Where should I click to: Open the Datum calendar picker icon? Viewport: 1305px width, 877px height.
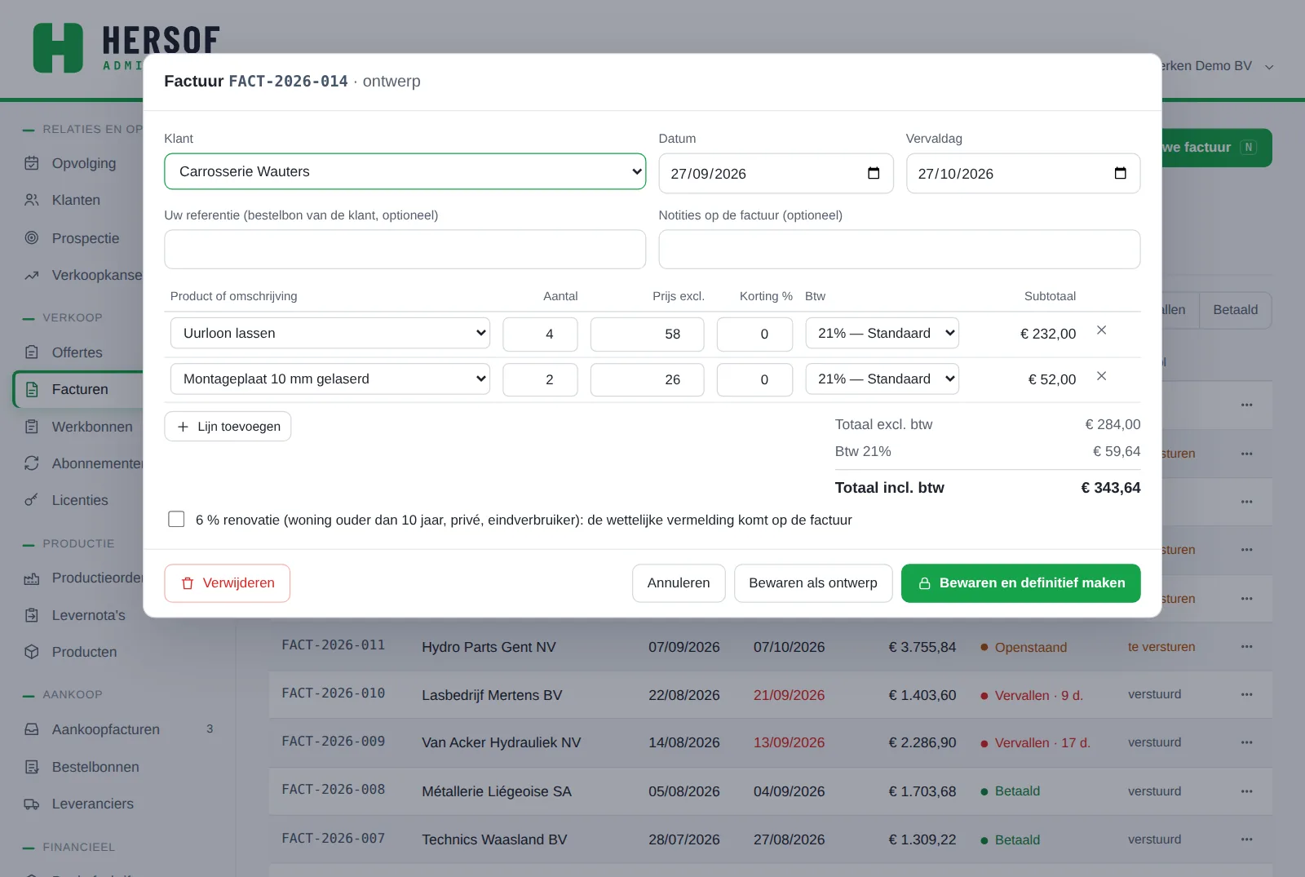tap(874, 173)
